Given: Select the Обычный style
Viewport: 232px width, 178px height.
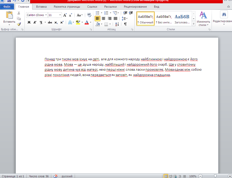Looking at the screenshot, I should coord(145,19).
